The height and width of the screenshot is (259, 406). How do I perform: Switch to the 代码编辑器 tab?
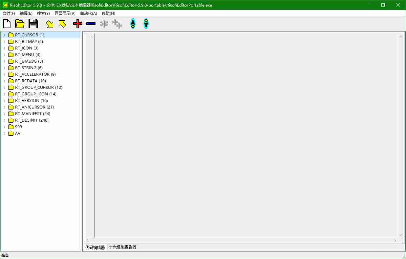[x=95, y=248]
